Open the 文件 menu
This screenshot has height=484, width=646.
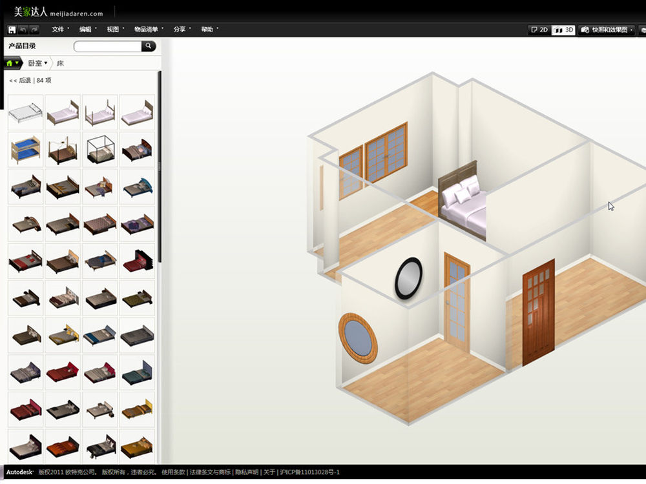60,29
